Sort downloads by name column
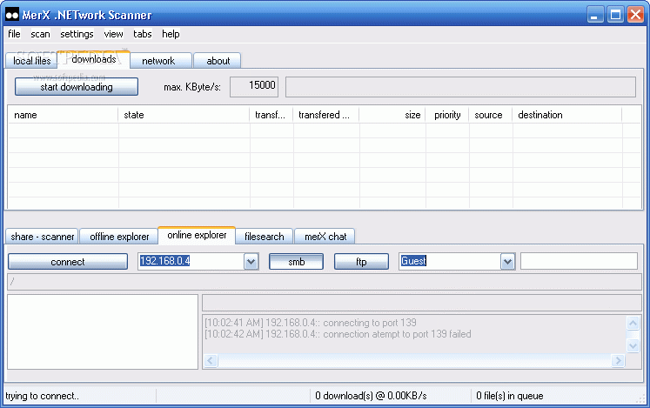650x408 pixels. pos(63,115)
